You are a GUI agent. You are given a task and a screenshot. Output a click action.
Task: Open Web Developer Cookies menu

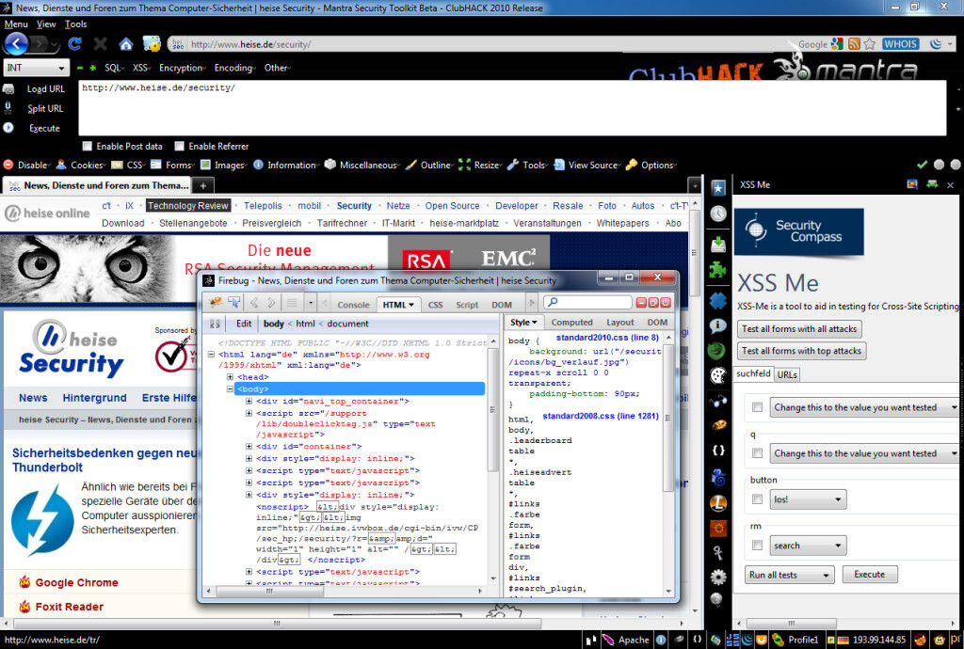tap(81, 166)
